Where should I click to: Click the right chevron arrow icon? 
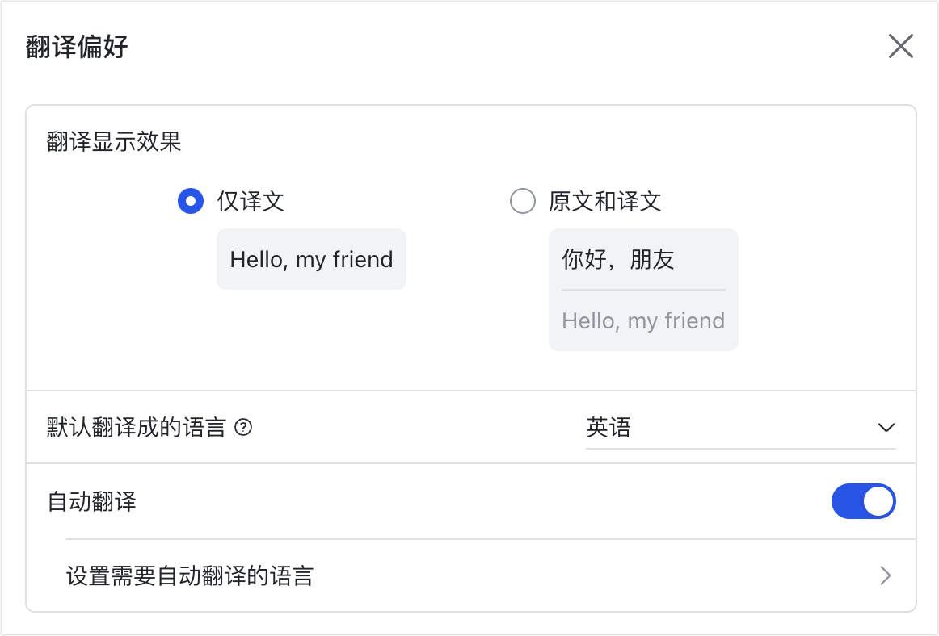pos(886,575)
